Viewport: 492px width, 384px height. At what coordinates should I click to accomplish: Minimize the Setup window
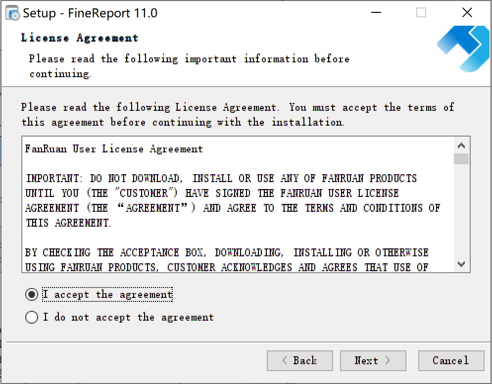click(x=376, y=13)
